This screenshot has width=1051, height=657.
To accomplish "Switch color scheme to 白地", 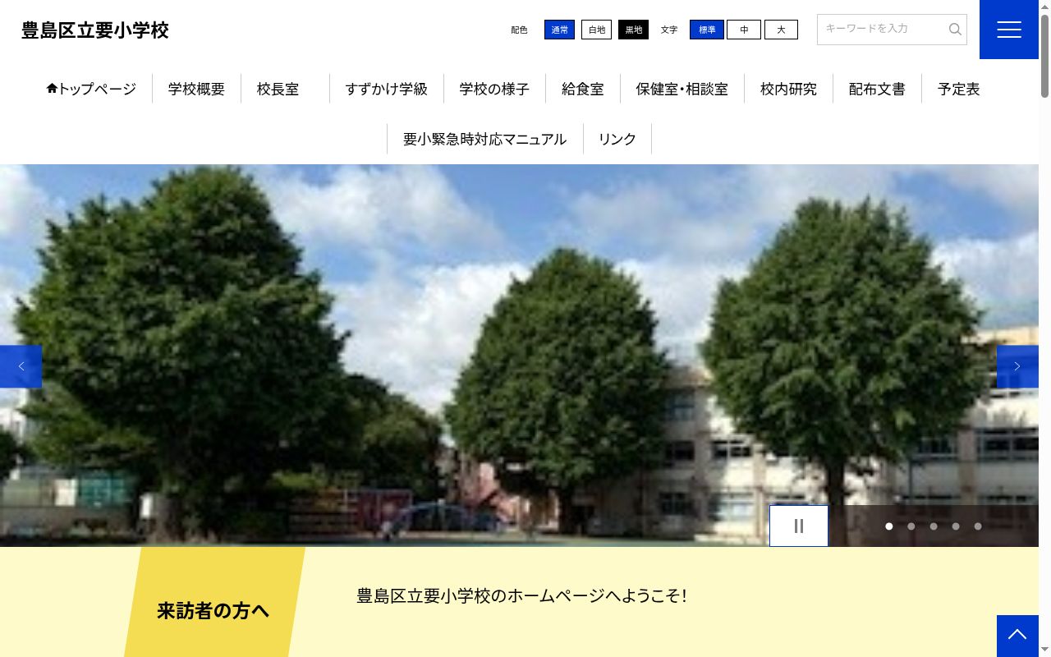I will tap(596, 30).
